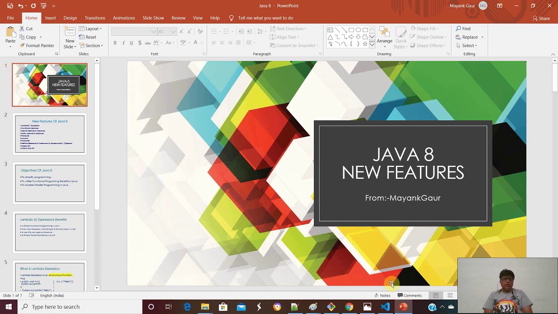Click the Save icon in title bar
The height and width of the screenshot is (314, 558).
pyautogui.click(x=10, y=6)
